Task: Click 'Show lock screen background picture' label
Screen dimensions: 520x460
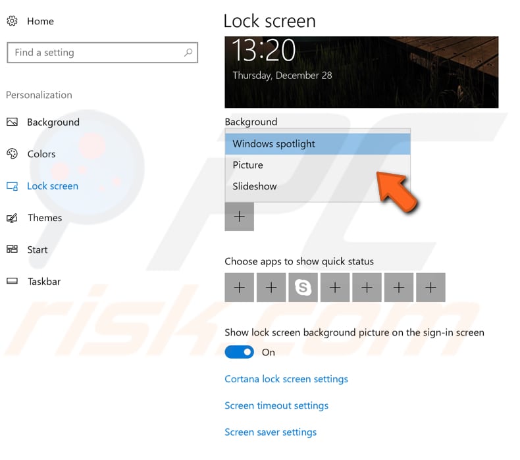Action: (x=355, y=332)
